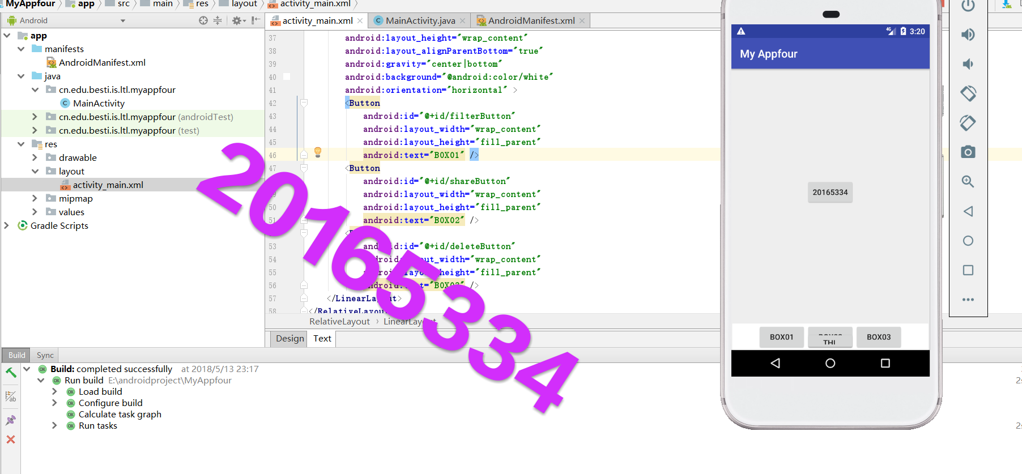
Task: Click the layout folder in breadcrumb path
Action: (x=239, y=4)
